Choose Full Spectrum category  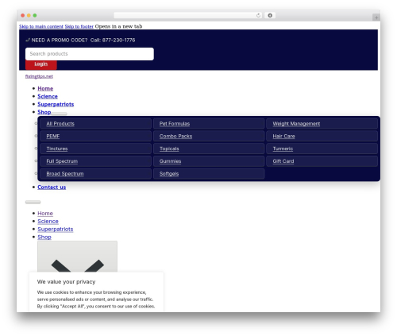62,161
